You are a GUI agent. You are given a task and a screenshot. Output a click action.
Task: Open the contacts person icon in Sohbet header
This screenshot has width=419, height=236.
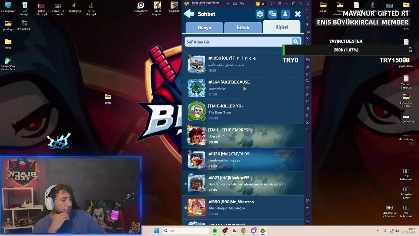click(x=285, y=14)
